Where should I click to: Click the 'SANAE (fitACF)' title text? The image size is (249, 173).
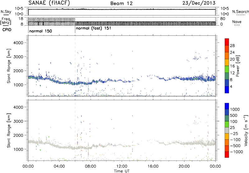pos(49,3)
